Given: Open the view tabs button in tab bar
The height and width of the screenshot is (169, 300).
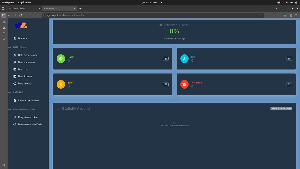Looking at the screenshot, I should point(3,8).
